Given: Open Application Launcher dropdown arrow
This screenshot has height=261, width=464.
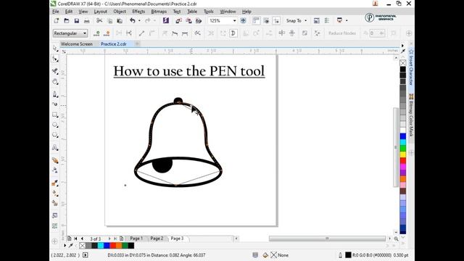Looking at the screenshot, I should 347,21.
